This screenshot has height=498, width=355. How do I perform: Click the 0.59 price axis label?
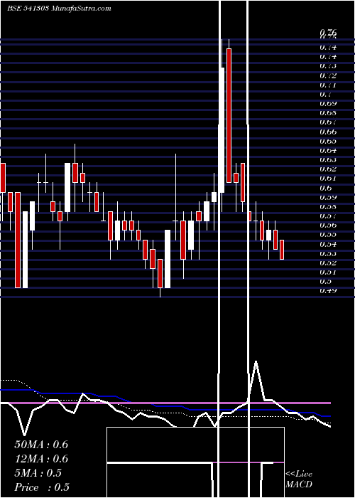click(x=328, y=197)
